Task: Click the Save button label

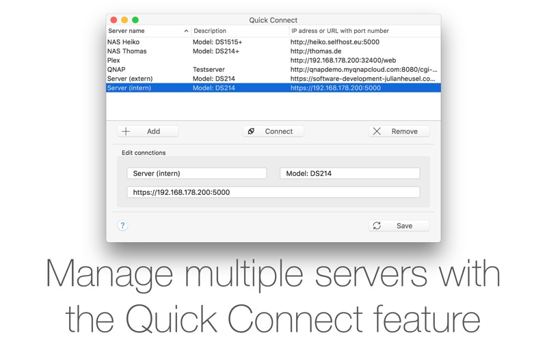Action: [x=404, y=226]
